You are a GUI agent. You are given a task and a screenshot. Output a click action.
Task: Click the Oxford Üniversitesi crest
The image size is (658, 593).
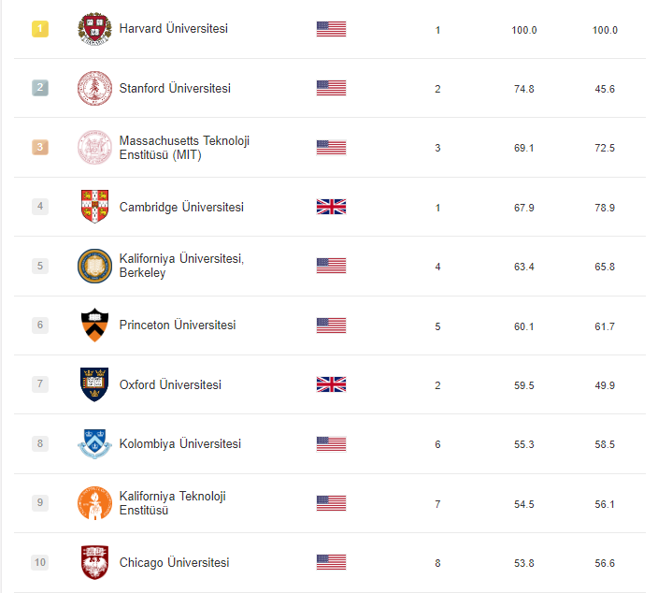tap(94, 384)
